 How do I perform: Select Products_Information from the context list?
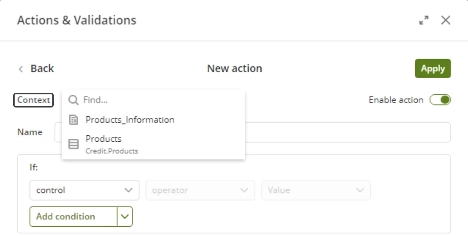pyautogui.click(x=153, y=120)
